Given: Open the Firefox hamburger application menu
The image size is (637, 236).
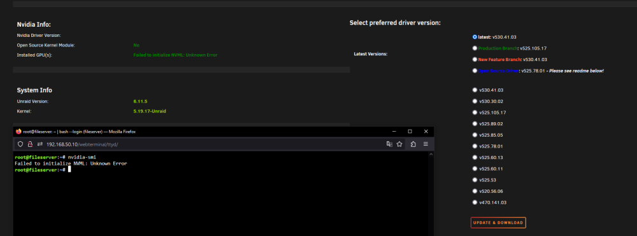Looking at the screenshot, I should tap(426, 144).
